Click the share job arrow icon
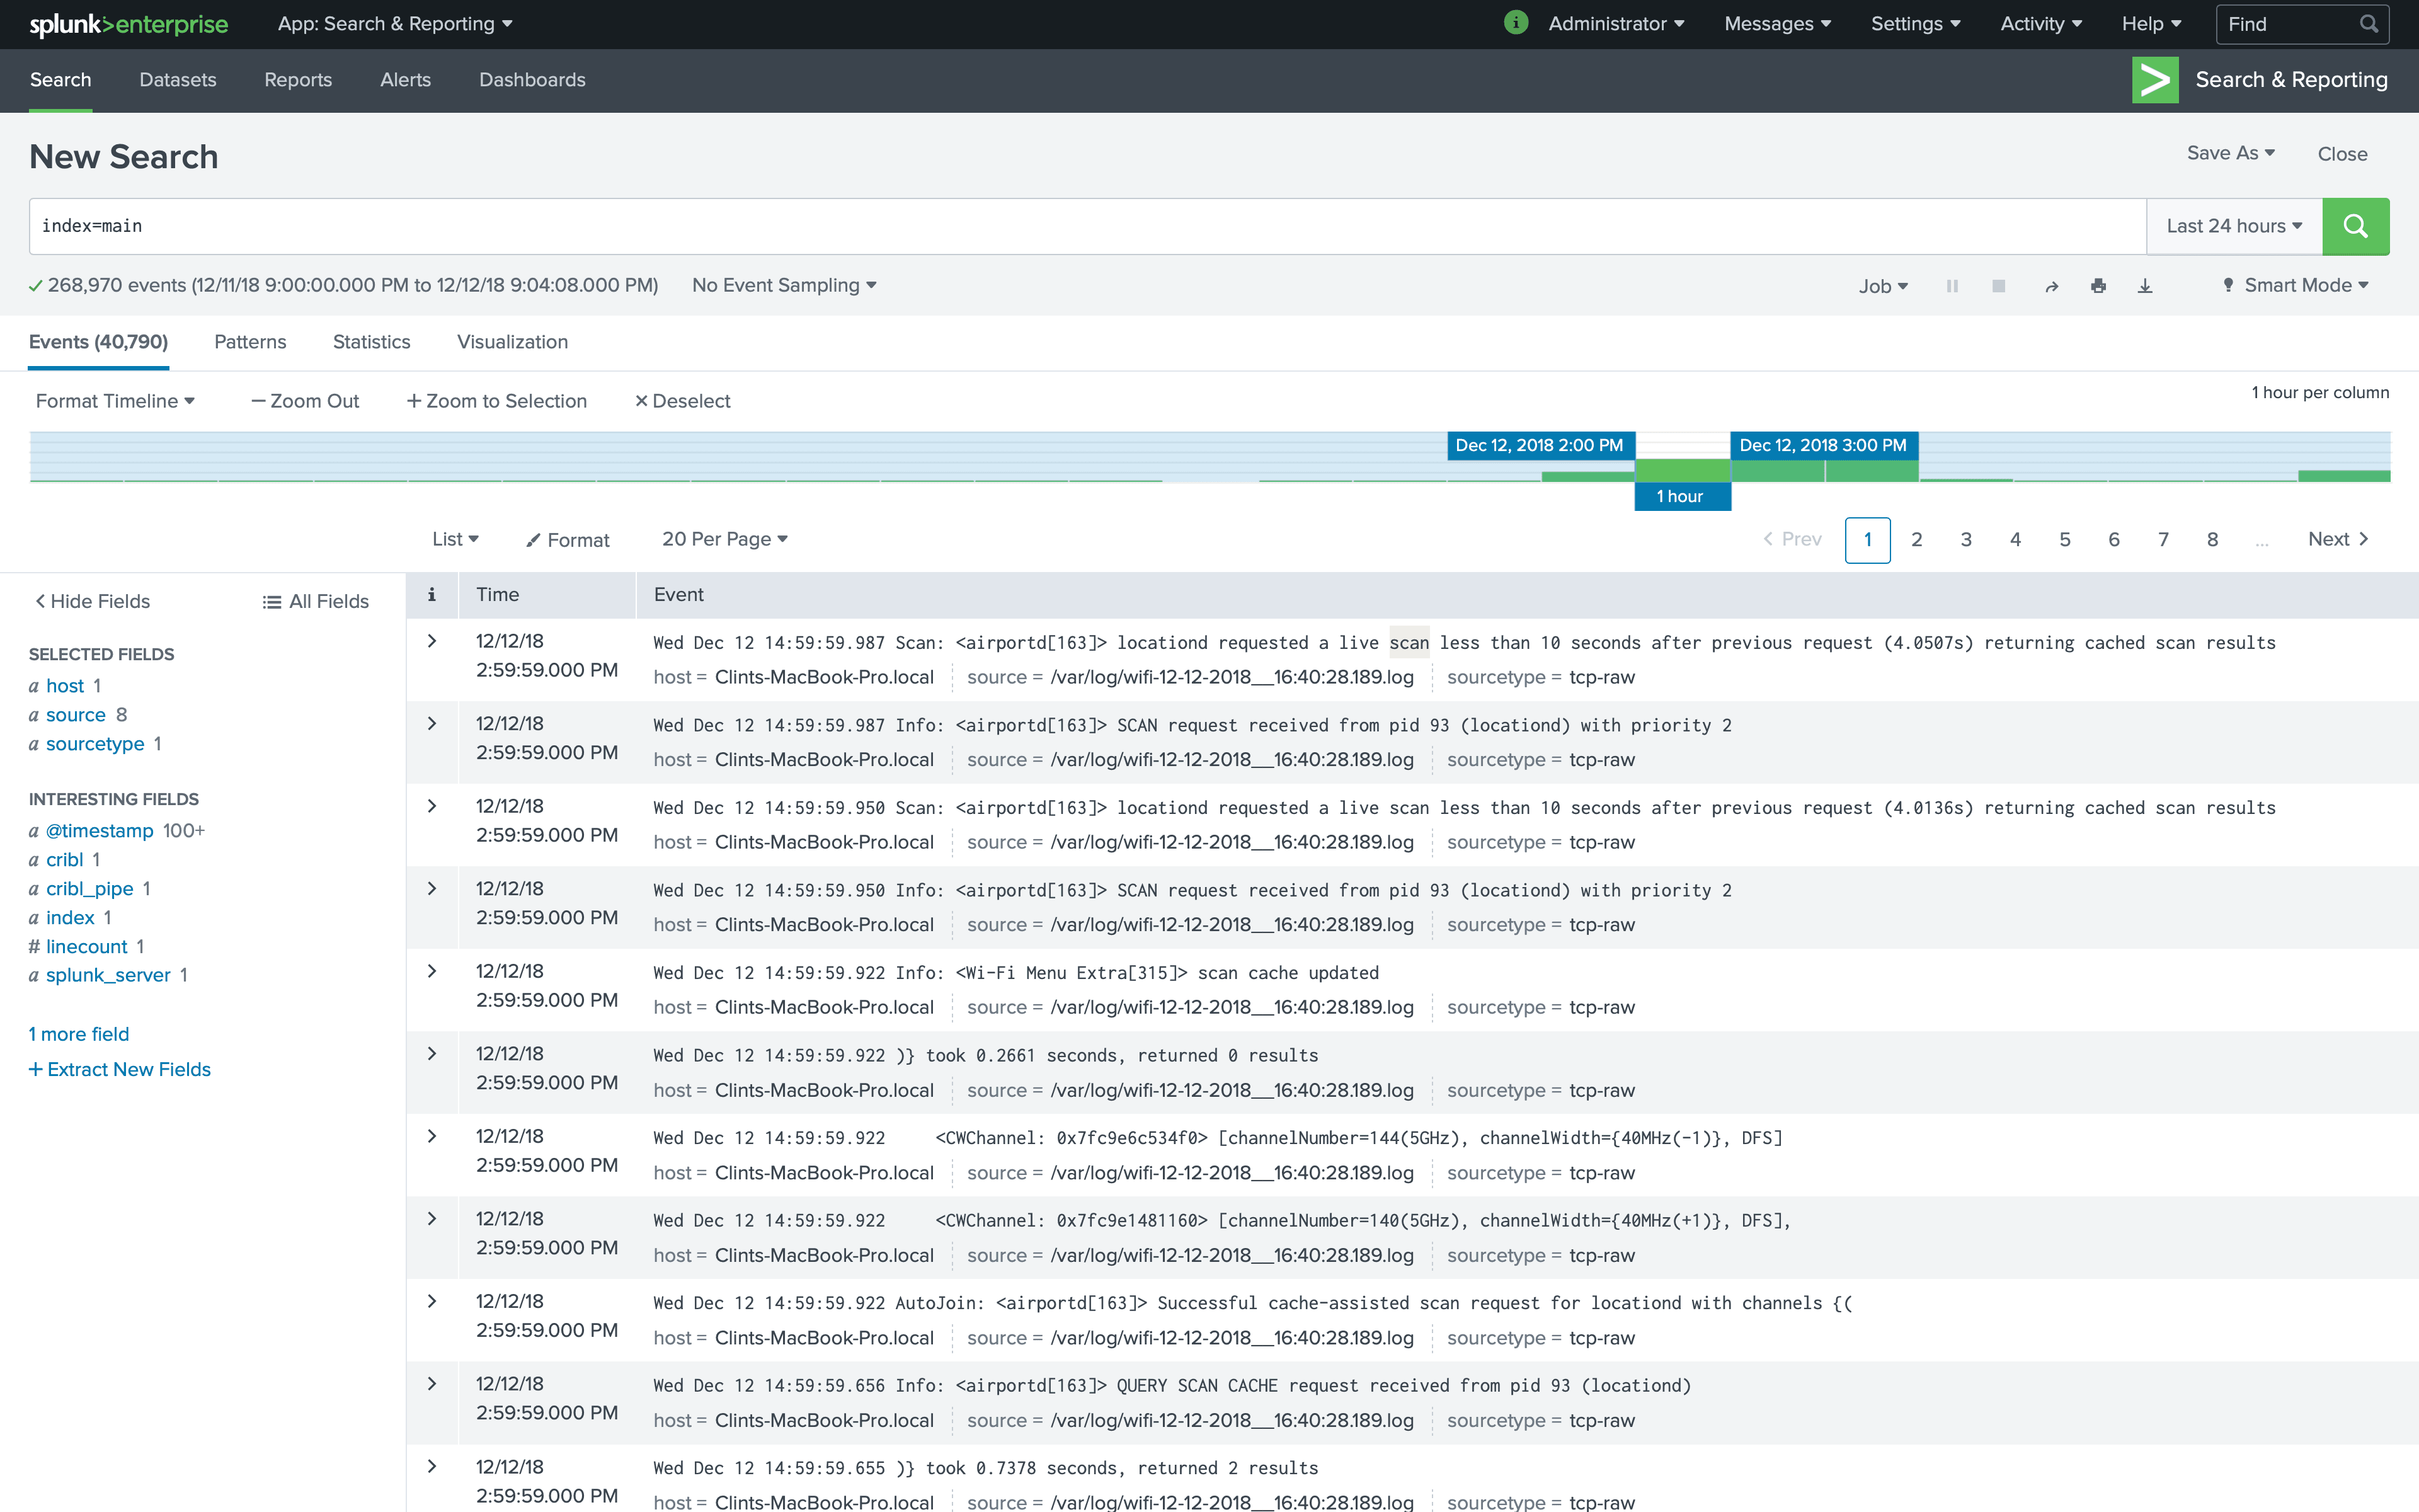Viewport: 2419px width, 1512px height. pos(2051,286)
